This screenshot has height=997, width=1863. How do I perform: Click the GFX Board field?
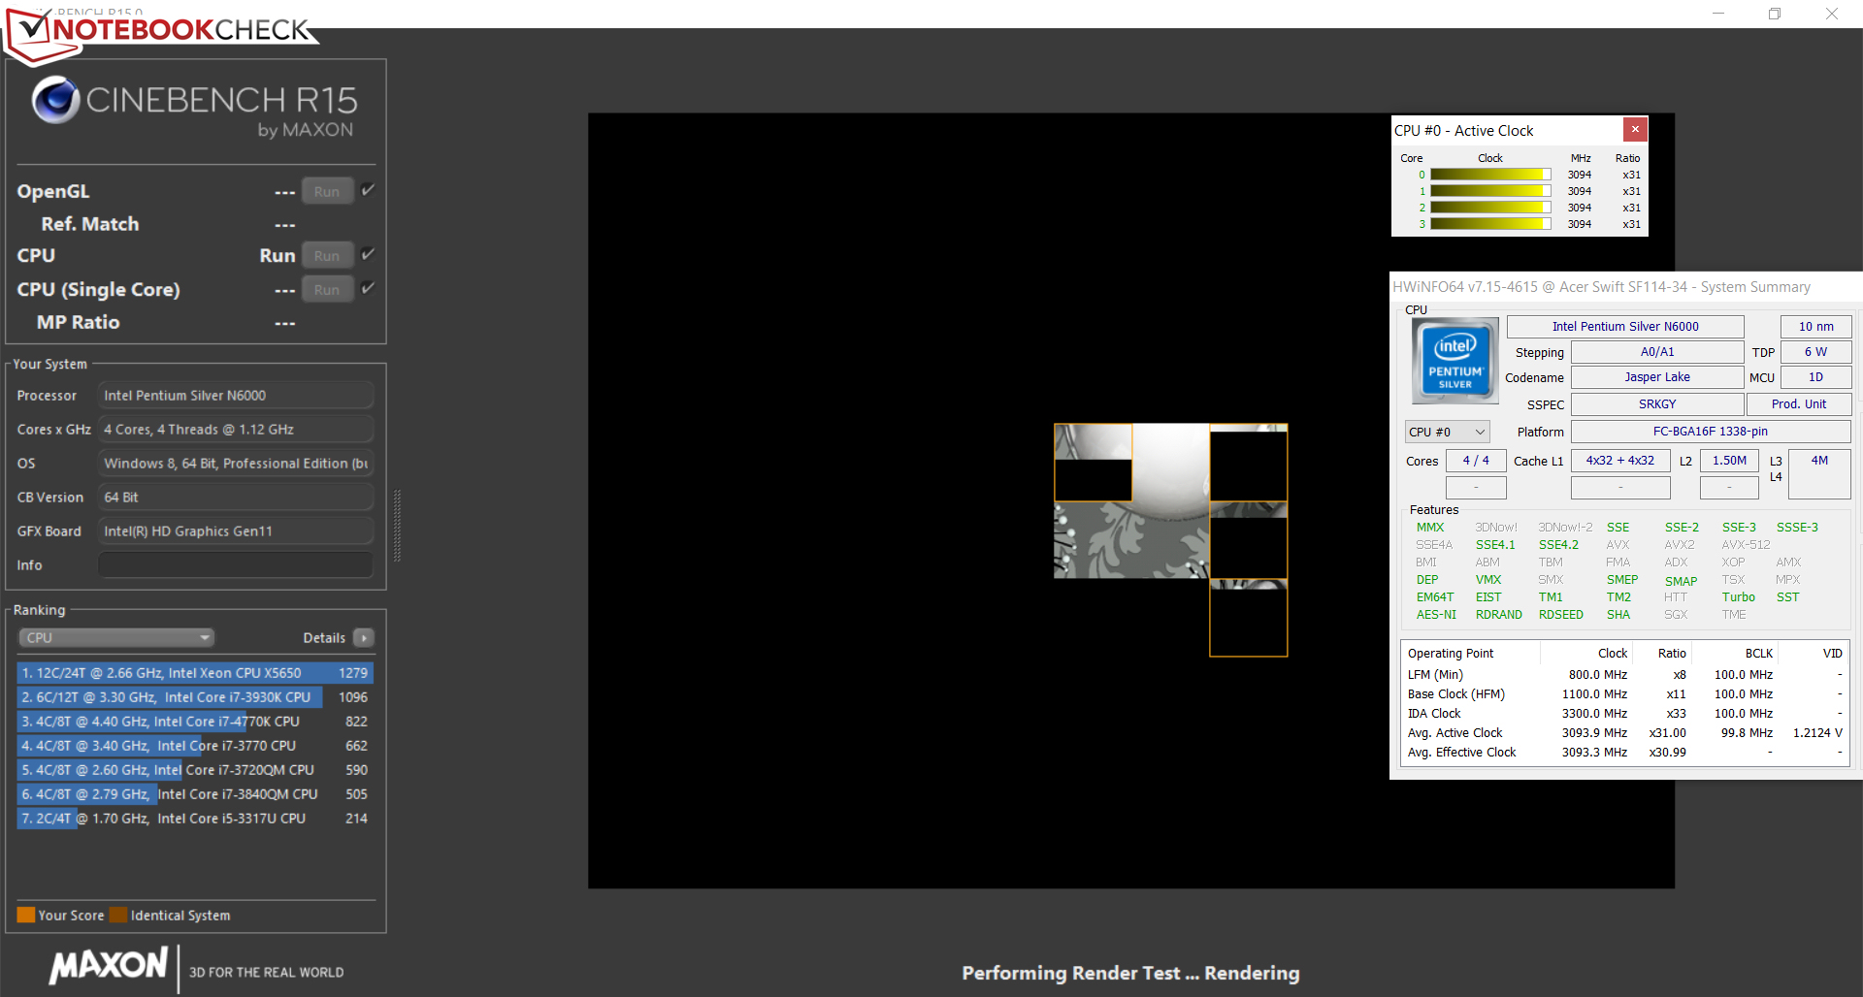236,531
